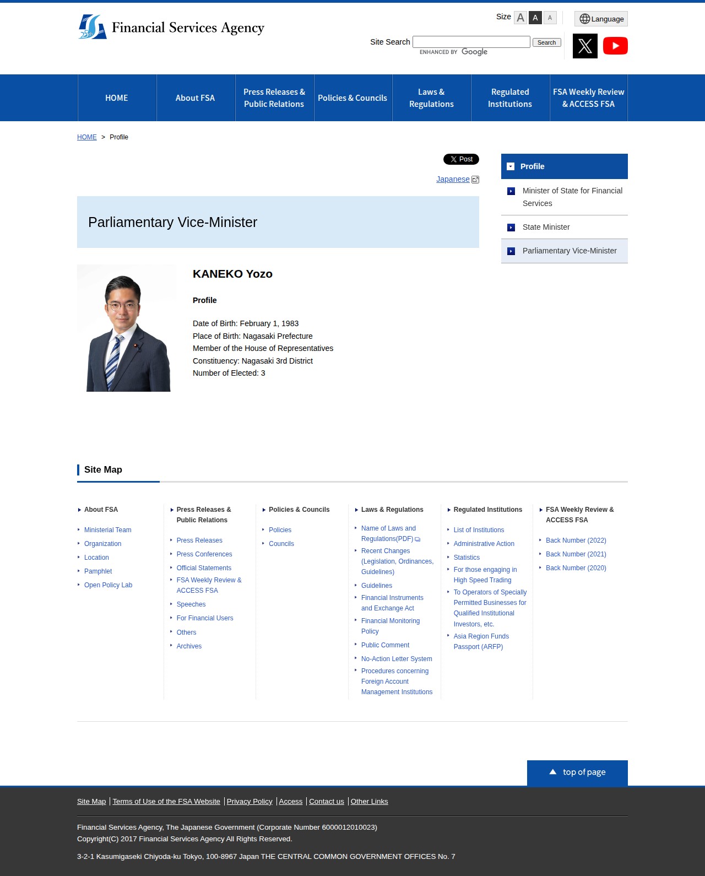705x876 pixels.
Task: Collapse the Profile sidebar section
Action: click(x=511, y=166)
